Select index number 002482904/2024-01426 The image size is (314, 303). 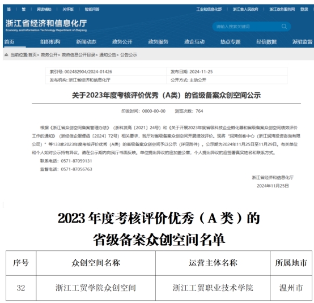click(x=88, y=72)
